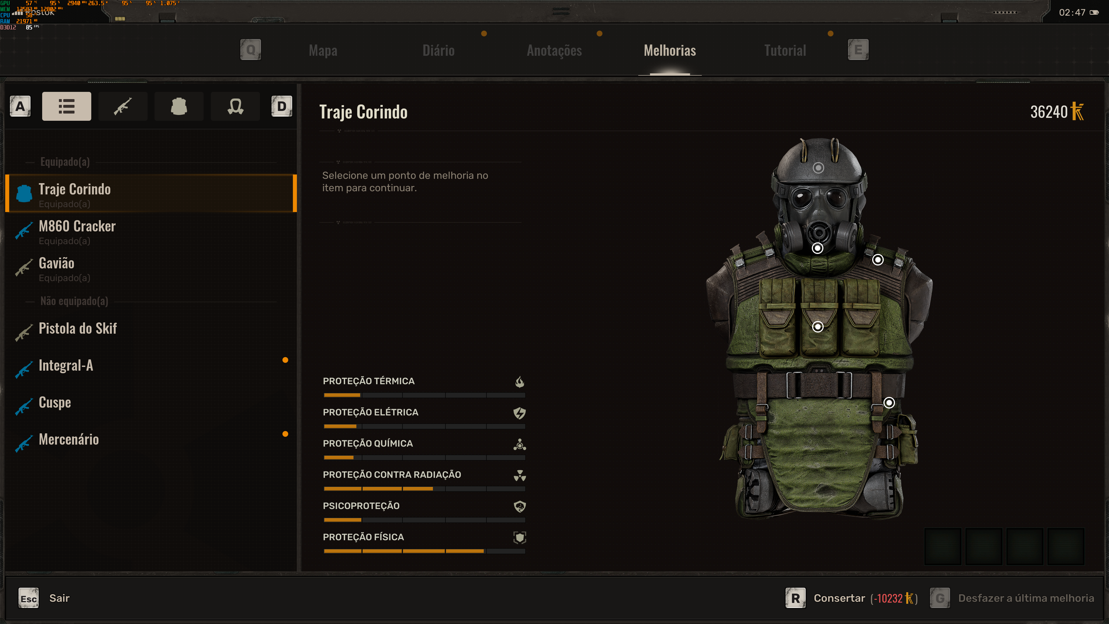
Task: Click Sair to exit the menu
Action: 59,598
